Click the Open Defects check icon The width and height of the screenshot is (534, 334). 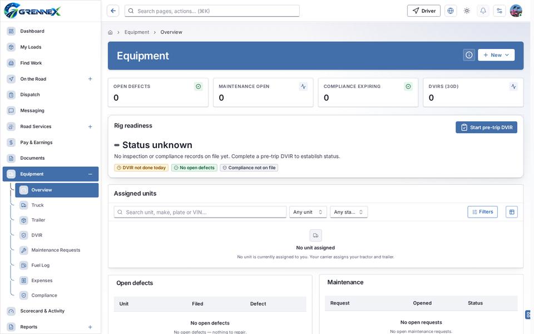(198, 87)
